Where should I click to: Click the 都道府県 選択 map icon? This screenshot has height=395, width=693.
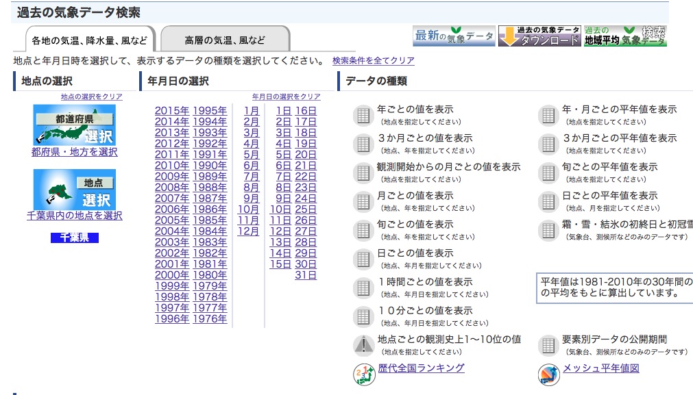click(x=74, y=125)
